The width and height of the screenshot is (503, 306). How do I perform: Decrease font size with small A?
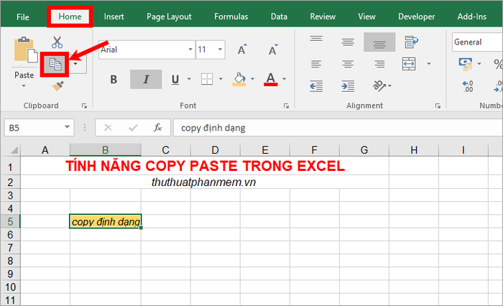point(273,50)
